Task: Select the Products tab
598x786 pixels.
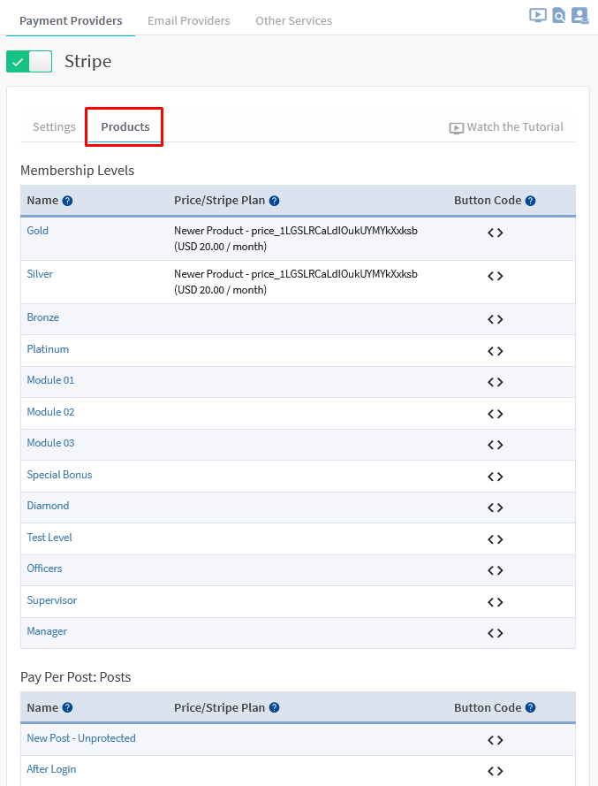Action: (125, 126)
